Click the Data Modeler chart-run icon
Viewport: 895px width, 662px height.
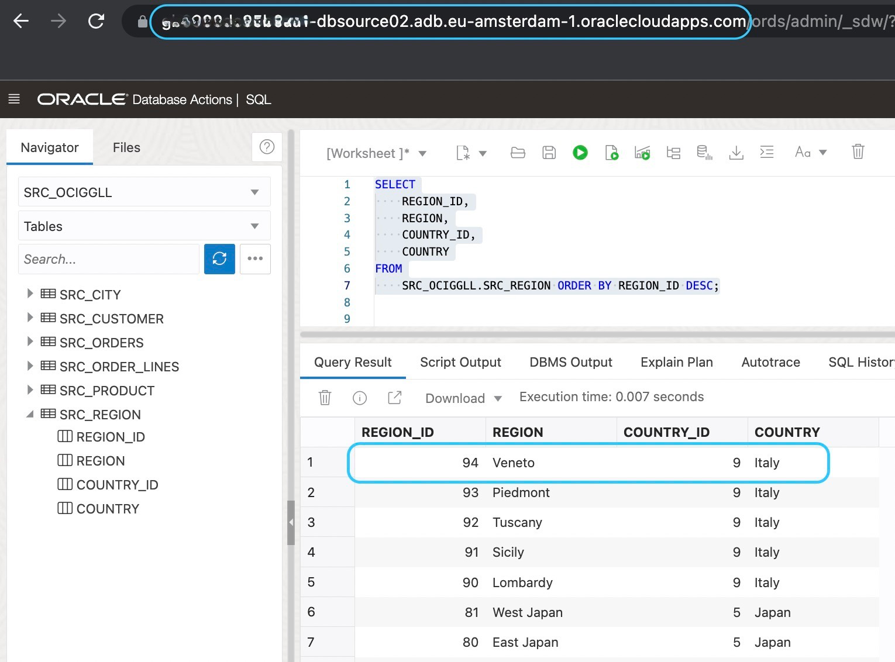(x=642, y=153)
